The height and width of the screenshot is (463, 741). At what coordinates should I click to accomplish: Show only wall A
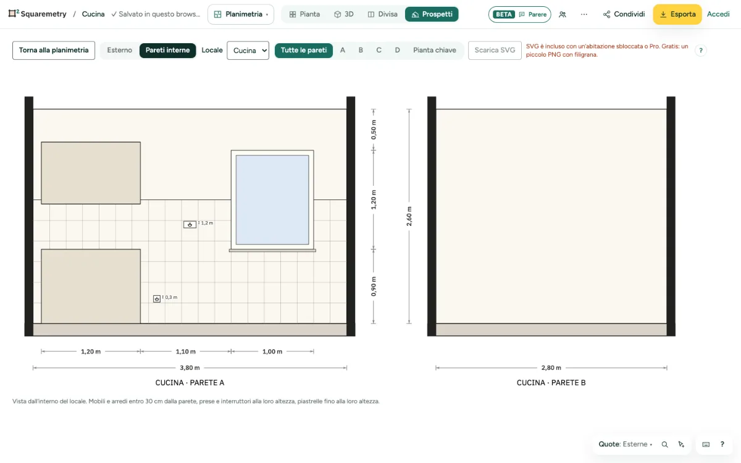pyautogui.click(x=343, y=51)
